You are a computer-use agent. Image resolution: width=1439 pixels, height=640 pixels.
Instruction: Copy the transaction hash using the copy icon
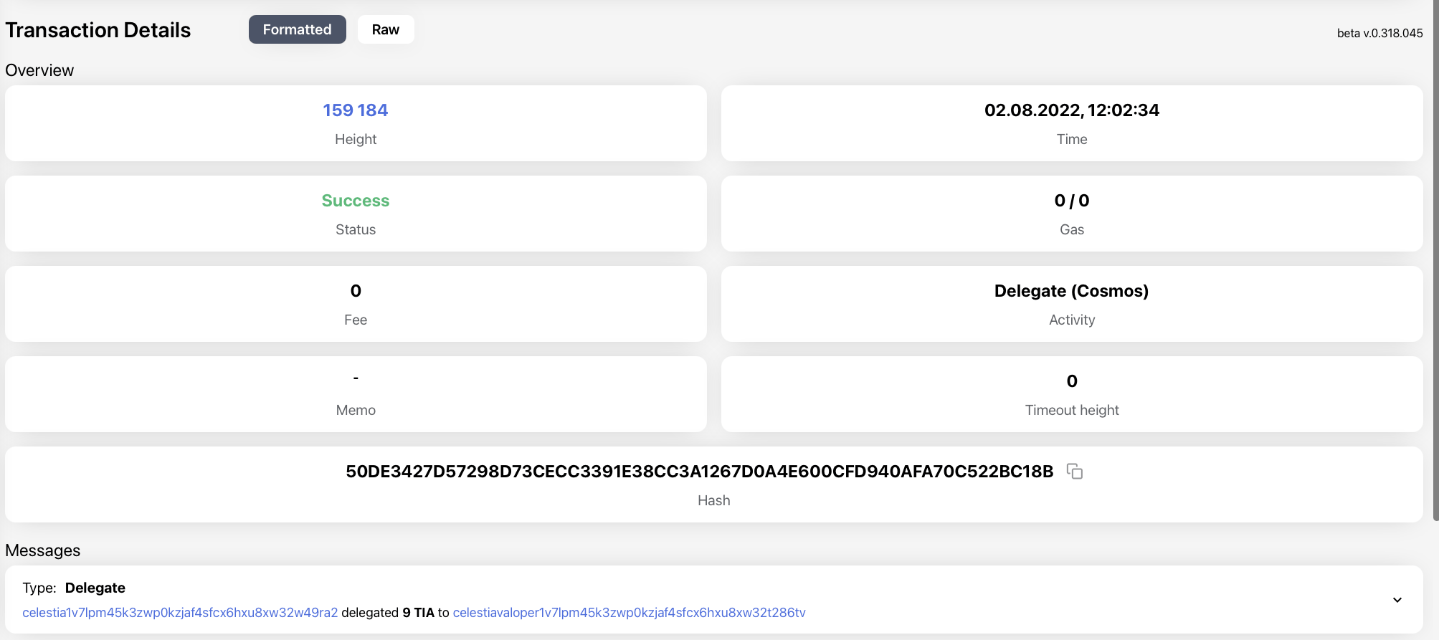click(1074, 471)
